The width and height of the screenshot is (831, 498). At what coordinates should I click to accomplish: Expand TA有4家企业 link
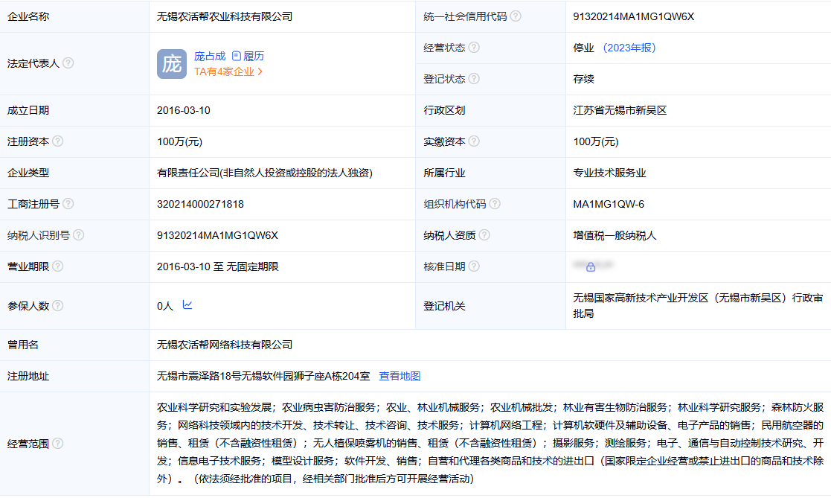click(228, 71)
